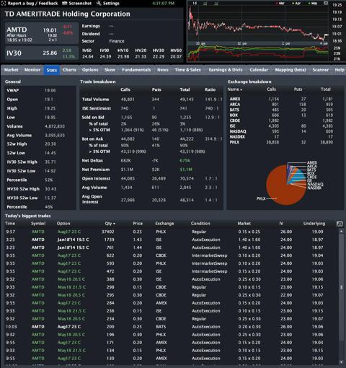Select the Stats tab
Viewport: 346px width, 368px height.
pyautogui.click(x=52, y=70)
